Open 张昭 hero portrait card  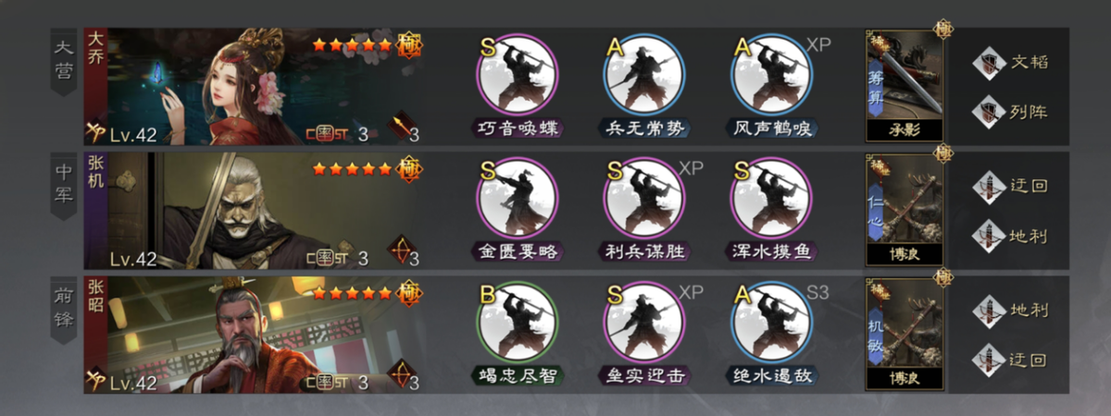[255, 335]
